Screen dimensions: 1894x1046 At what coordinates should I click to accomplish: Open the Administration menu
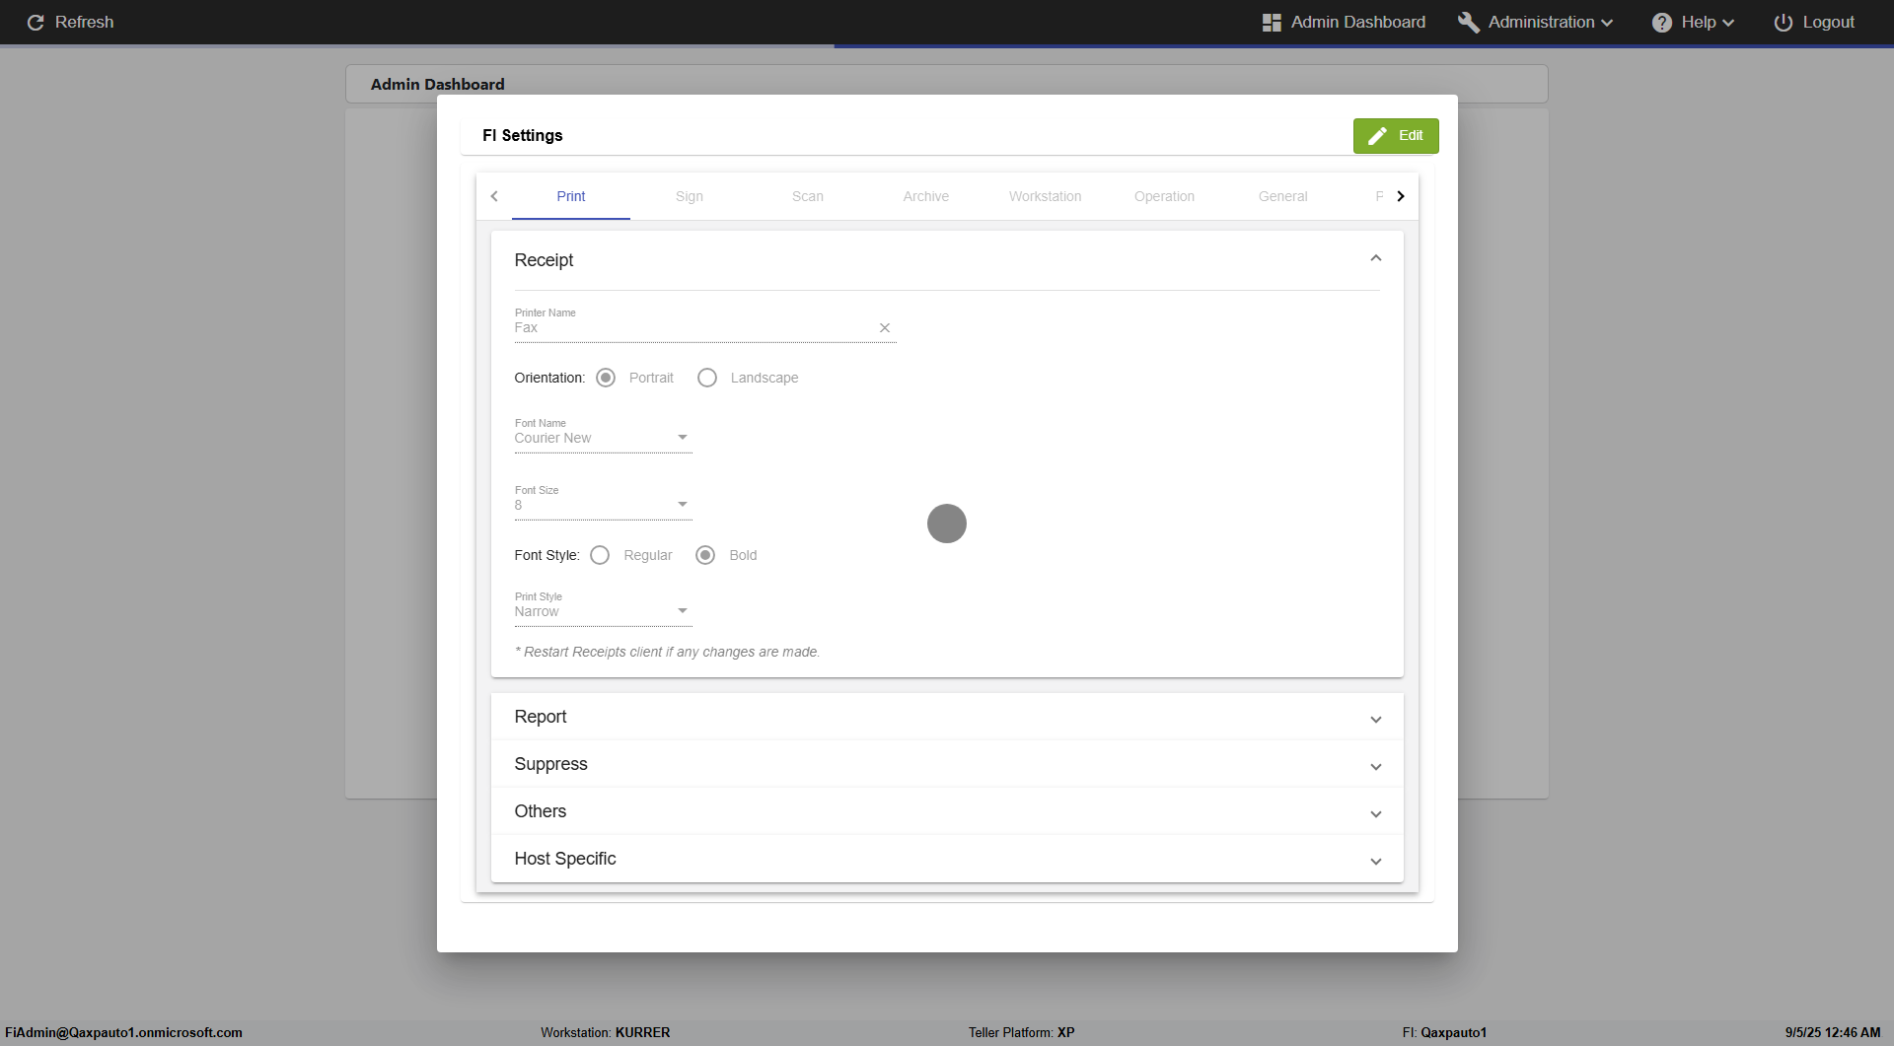click(1536, 22)
